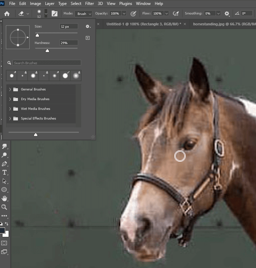
Task: Open the Edit Toolbar three-dots icon
Action: pos(4,216)
